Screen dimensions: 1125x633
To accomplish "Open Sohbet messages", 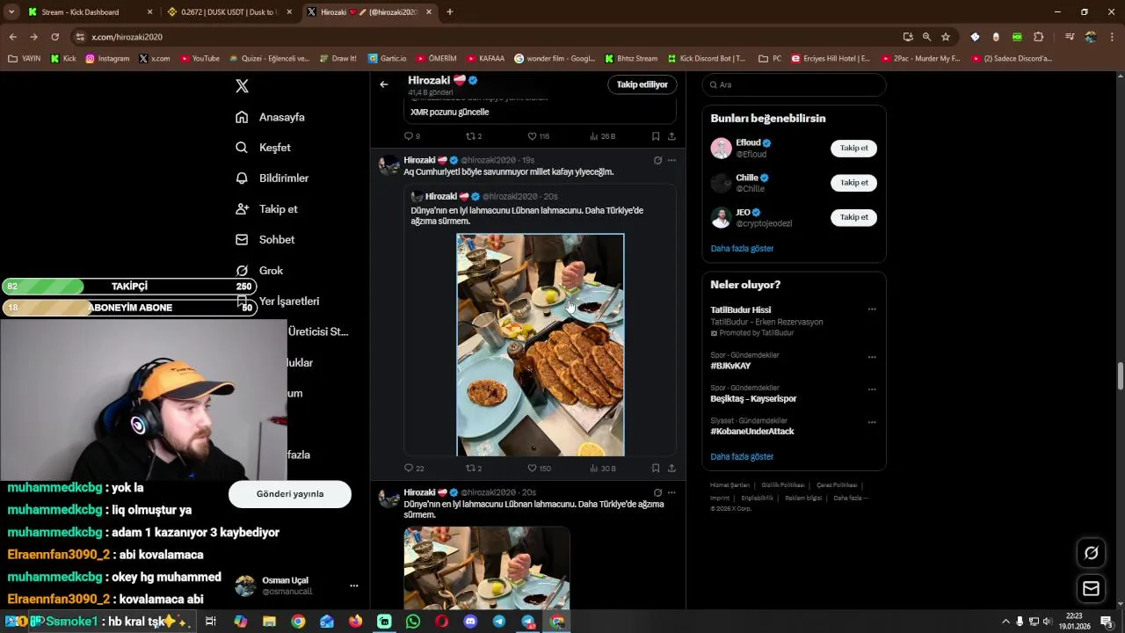I will [265, 239].
